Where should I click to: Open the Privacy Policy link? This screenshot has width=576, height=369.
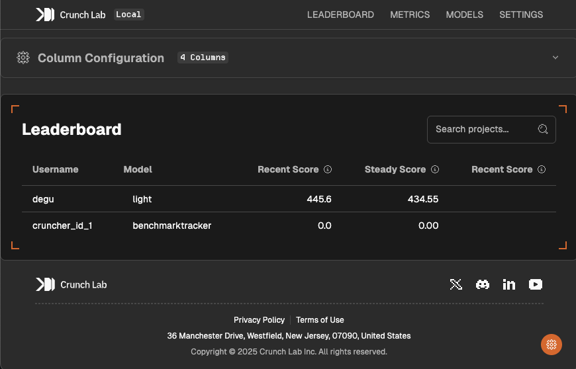pyautogui.click(x=259, y=320)
